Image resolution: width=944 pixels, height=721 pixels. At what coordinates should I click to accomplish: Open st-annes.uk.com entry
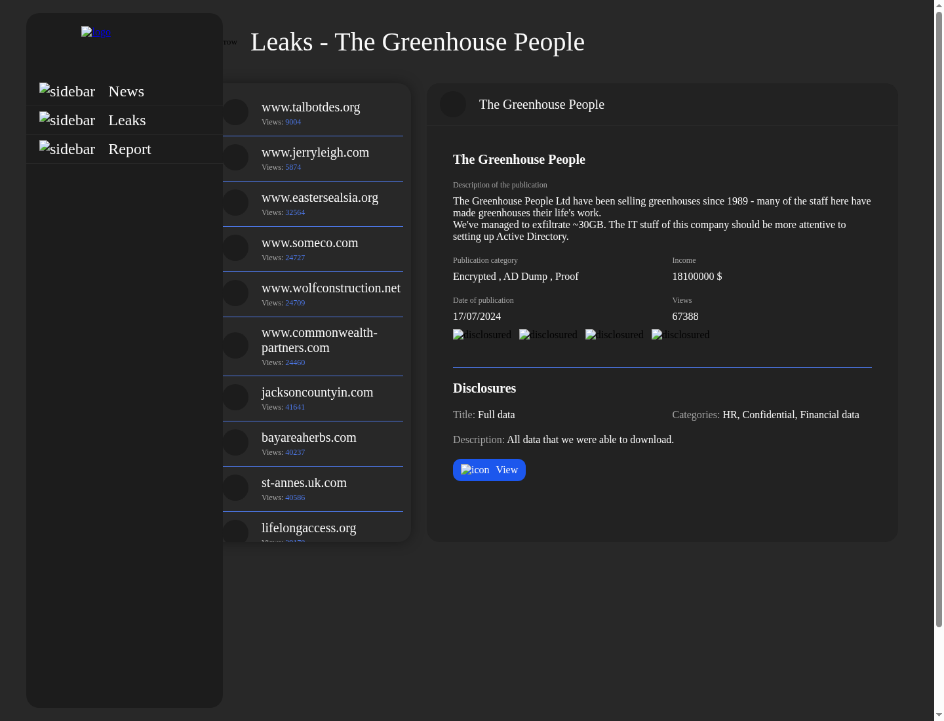[x=313, y=489]
